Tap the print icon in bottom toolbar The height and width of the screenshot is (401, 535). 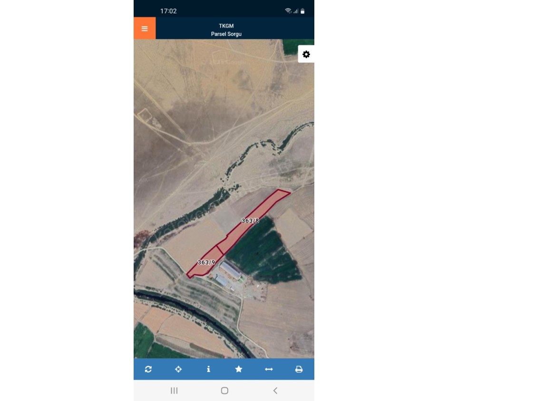point(299,369)
